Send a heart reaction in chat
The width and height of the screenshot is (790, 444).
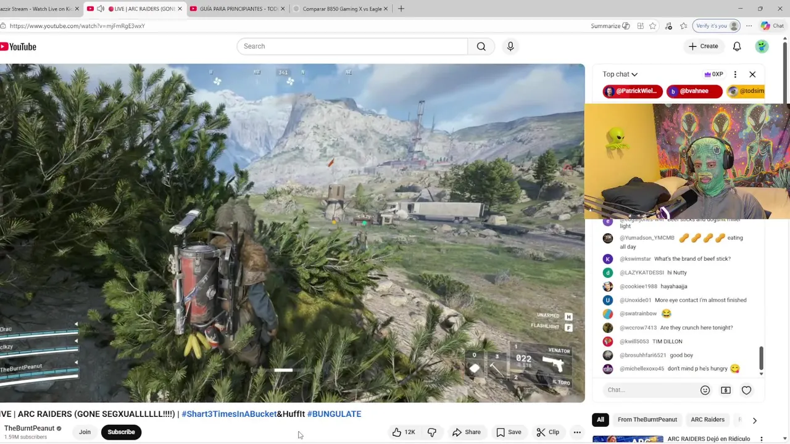tap(746, 390)
